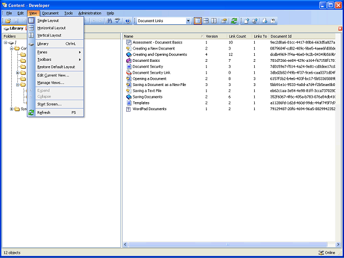Click the green Refresh toolbar icon
Screen dimensions: 344x258
click(234, 21)
